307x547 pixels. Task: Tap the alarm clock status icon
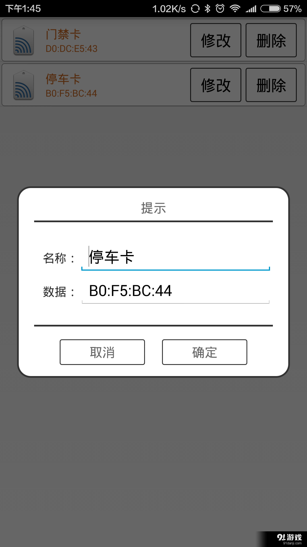pos(220,9)
